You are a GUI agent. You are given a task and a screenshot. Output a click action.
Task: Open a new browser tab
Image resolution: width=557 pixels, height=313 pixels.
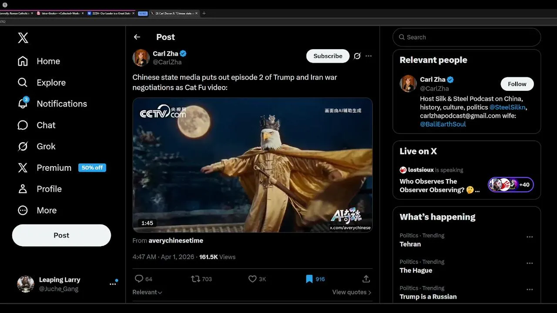[204, 13]
